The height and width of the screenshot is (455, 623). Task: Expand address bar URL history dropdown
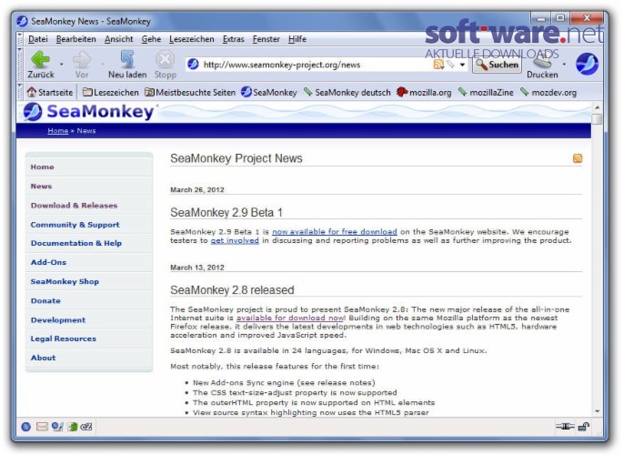click(462, 65)
